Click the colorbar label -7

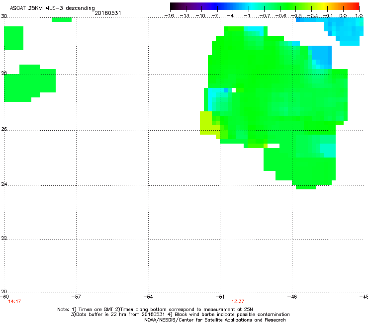pyautogui.click(x=215, y=16)
